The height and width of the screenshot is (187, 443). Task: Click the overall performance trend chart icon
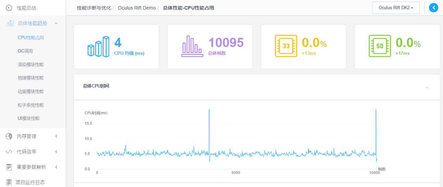(10, 24)
